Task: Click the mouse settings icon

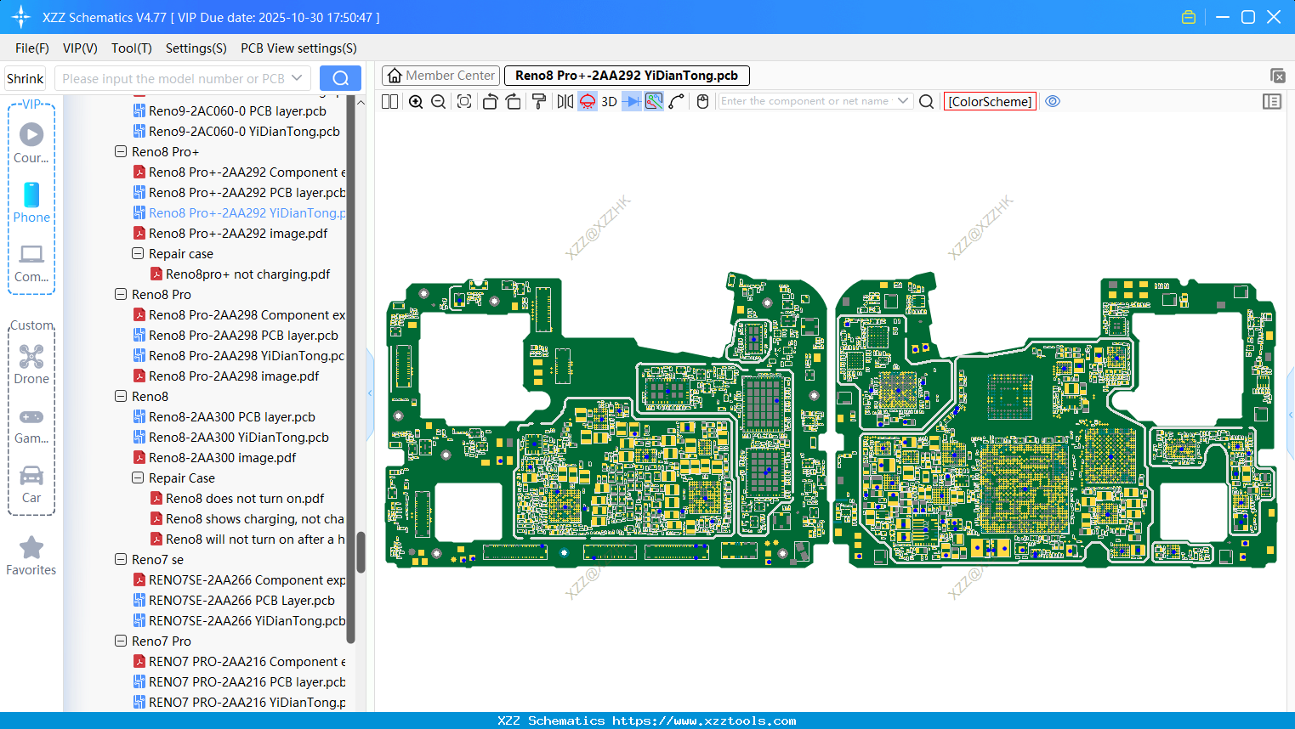Action: click(702, 102)
